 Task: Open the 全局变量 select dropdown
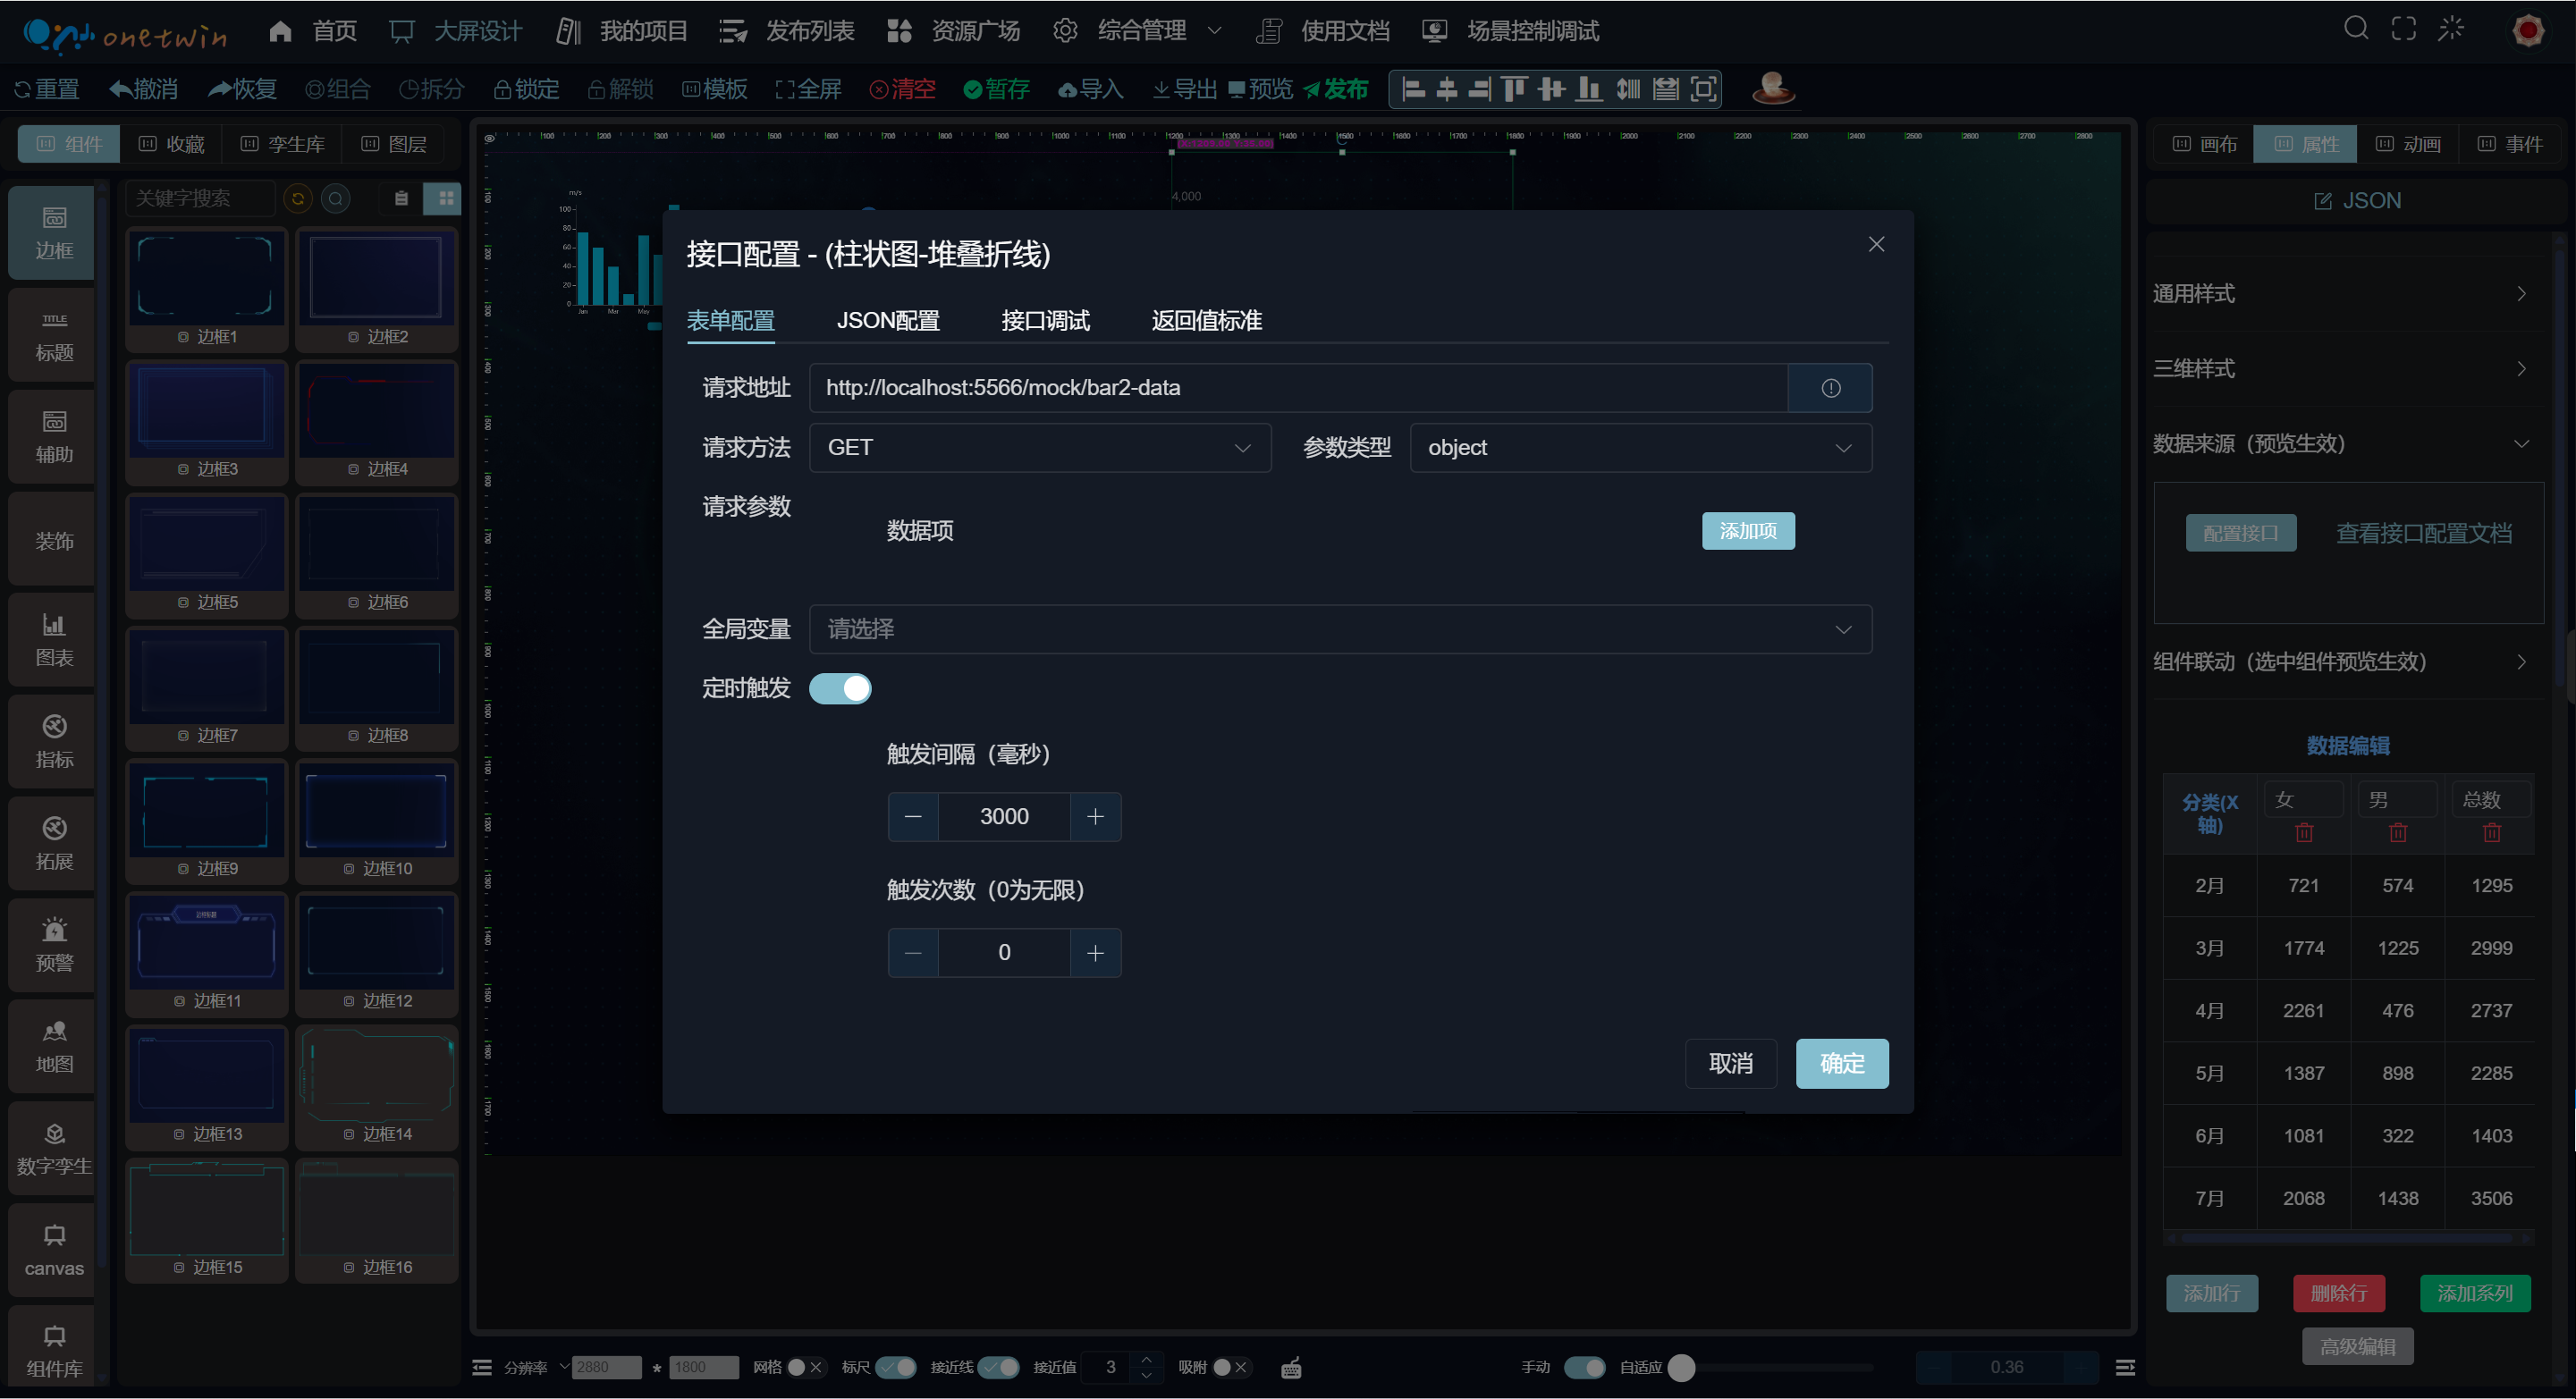[1339, 629]
